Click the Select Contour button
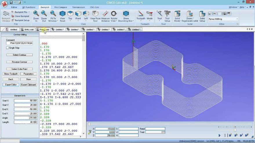The height and width of the screenshot is (143, 255). [x=19, y=55]
